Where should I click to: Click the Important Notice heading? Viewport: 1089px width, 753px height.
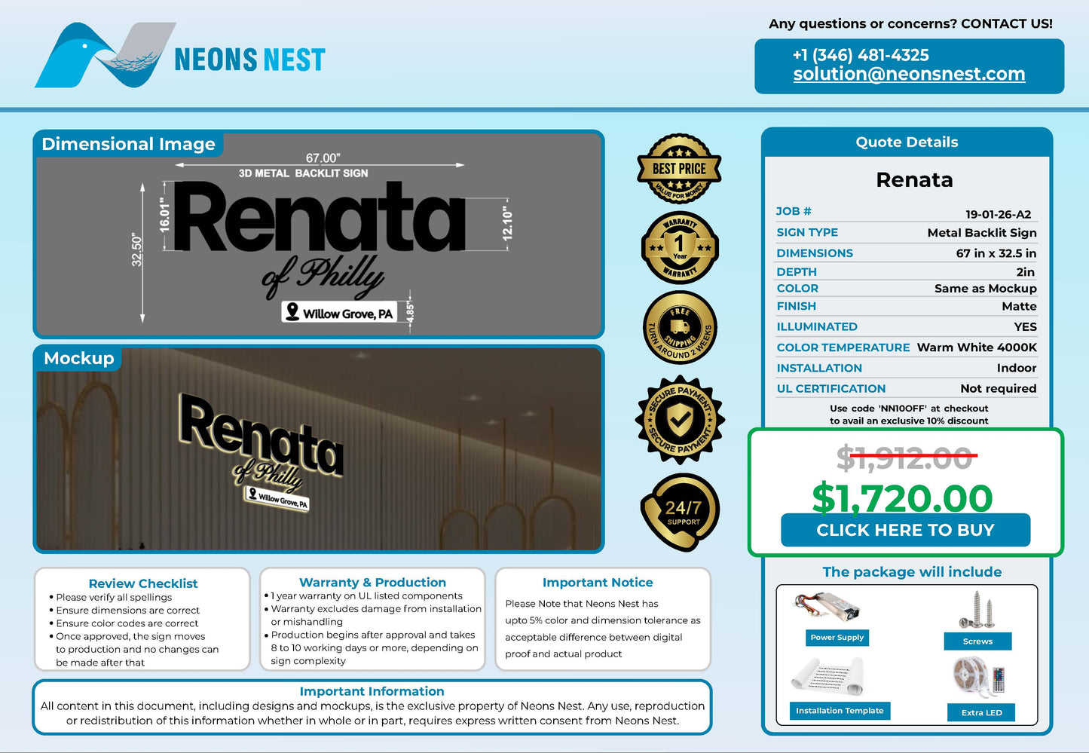pos(598,583)
